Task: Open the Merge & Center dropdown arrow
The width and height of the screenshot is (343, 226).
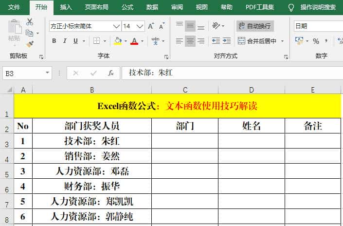Action: [282, 41]
